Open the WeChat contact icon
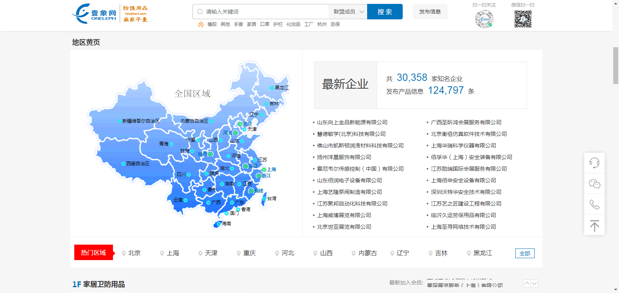619x293 pixels. pyautogui.click(x=594, y=184)
